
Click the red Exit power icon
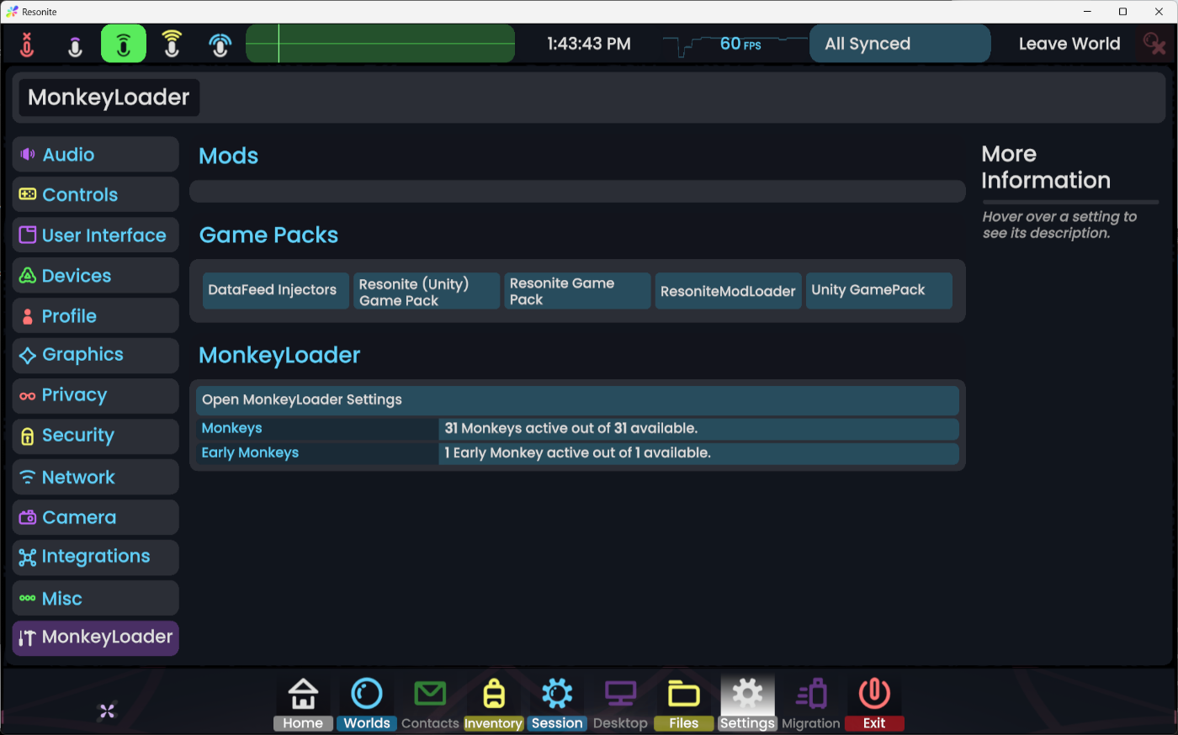(874, 695)
